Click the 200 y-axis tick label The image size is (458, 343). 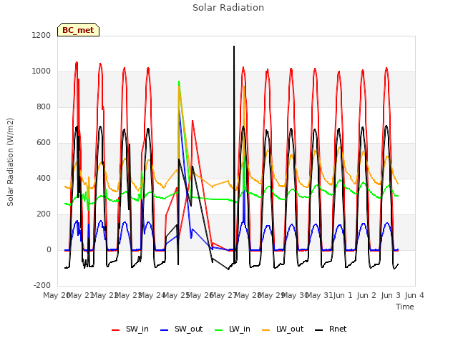(x=44, y=214)
